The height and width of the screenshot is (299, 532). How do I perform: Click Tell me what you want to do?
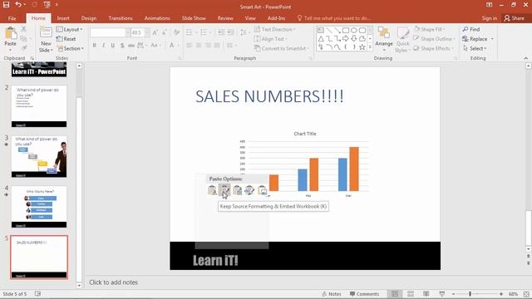tap(333, 18)
